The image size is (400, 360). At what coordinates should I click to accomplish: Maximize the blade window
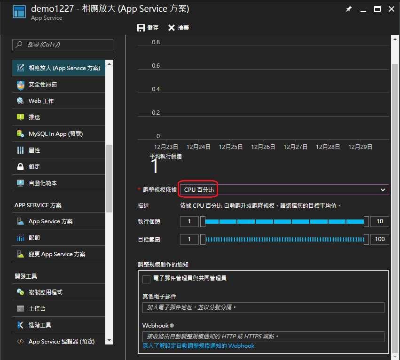377,9
